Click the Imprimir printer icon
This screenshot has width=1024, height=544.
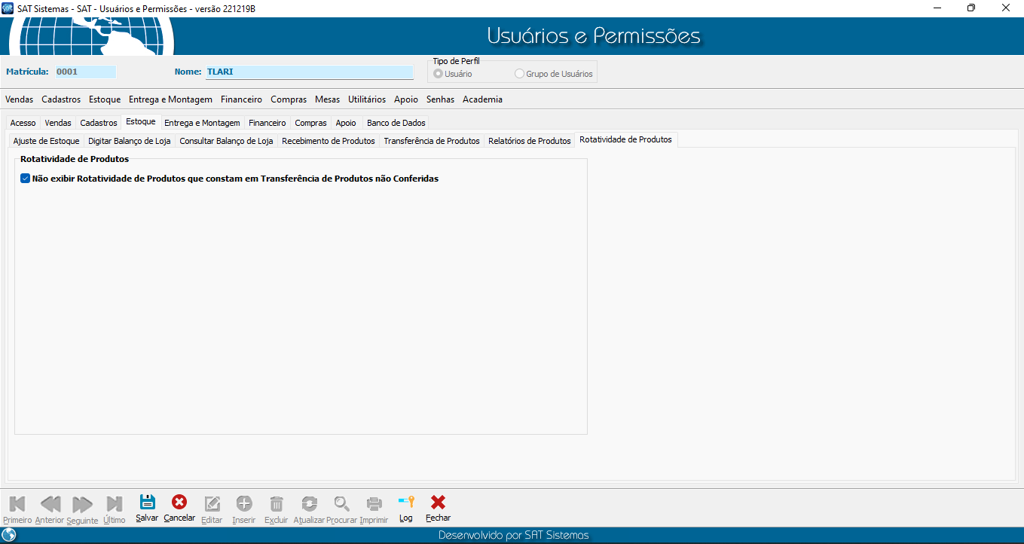[x=374, y=503]
